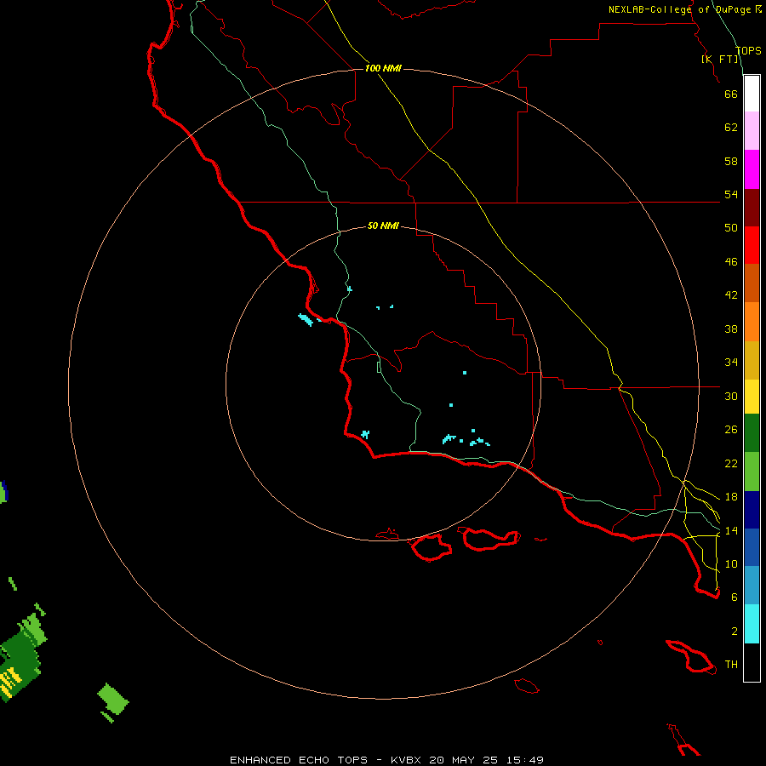Click the 50 NMI range ring label
The image size is (766, 766).
(383, 226)
